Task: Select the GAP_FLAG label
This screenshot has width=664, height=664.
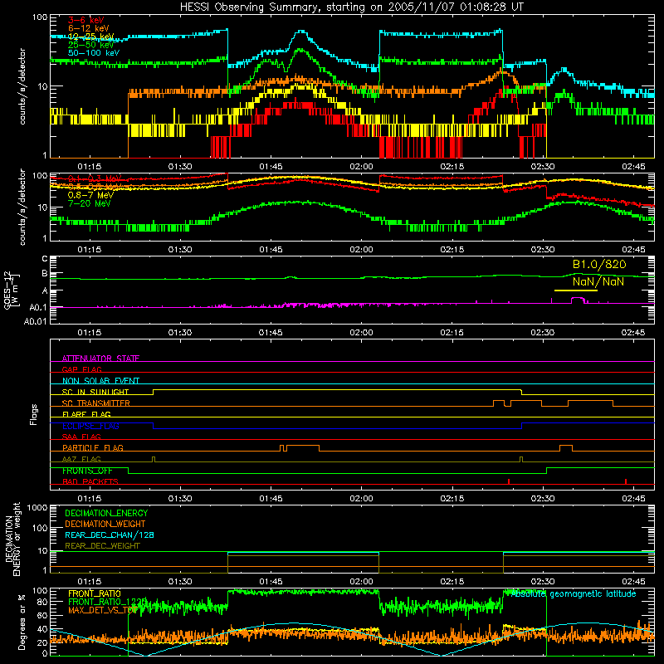Action: coord(81,369)
